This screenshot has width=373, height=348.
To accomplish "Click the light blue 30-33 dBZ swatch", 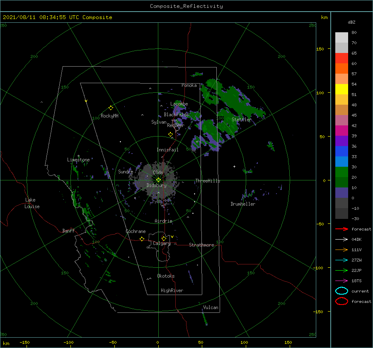I will click(342, 161).
